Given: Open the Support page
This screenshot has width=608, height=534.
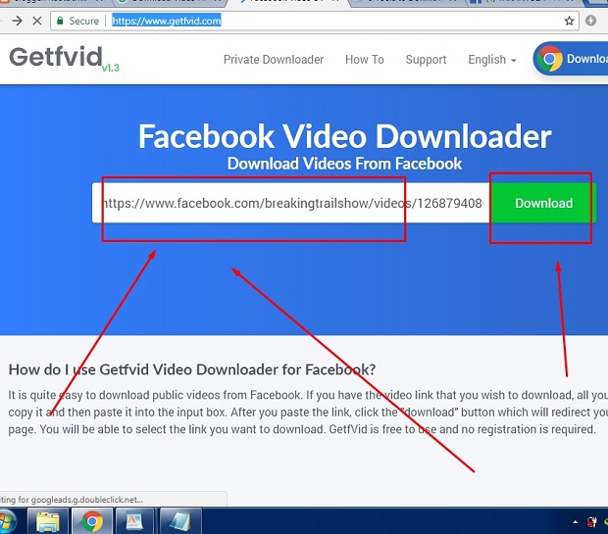Looking at the screenshot, I should pyautogui.click(x=426, y=60).
